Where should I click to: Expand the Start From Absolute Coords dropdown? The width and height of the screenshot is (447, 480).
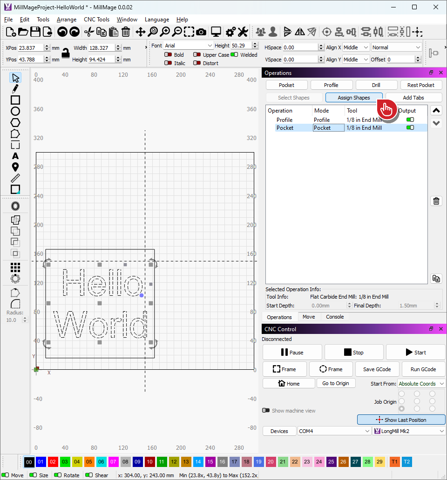(x=421, y=384)
